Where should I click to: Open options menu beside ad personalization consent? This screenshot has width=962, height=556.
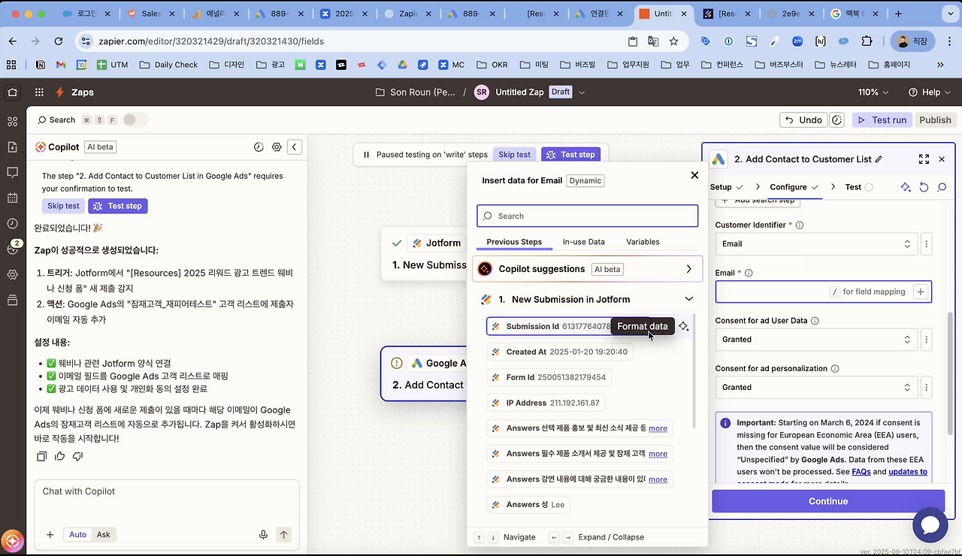click(927, 387)
